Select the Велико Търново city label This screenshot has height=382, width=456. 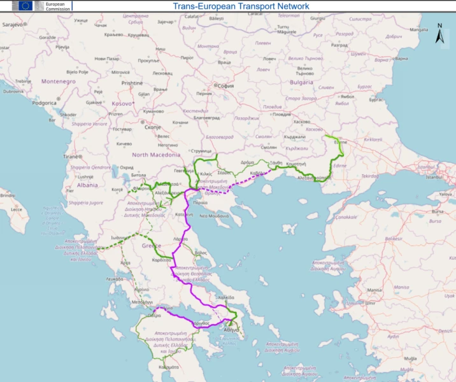(305, 71)
